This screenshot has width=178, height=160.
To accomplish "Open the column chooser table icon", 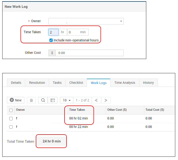I will (53, 100).
